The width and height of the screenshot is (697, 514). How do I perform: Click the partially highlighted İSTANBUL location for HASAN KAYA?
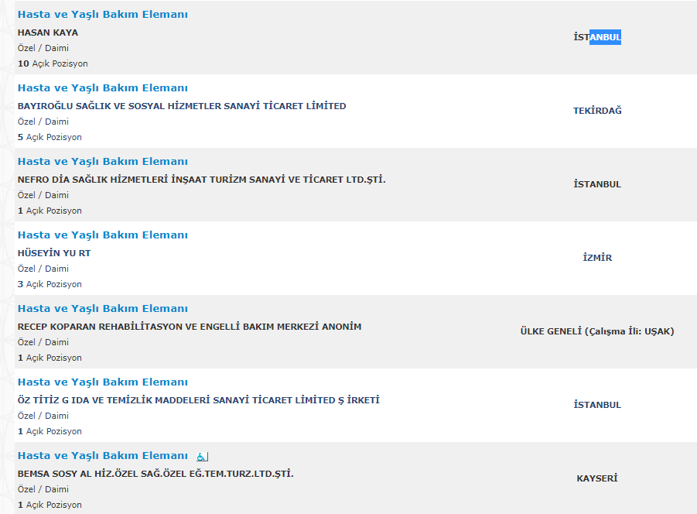(x=597, y=37)
